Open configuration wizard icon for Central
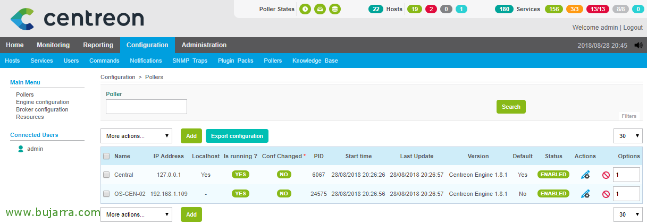Image resolution: width=647 pixels, height=224 pixels. click(585, 174)
